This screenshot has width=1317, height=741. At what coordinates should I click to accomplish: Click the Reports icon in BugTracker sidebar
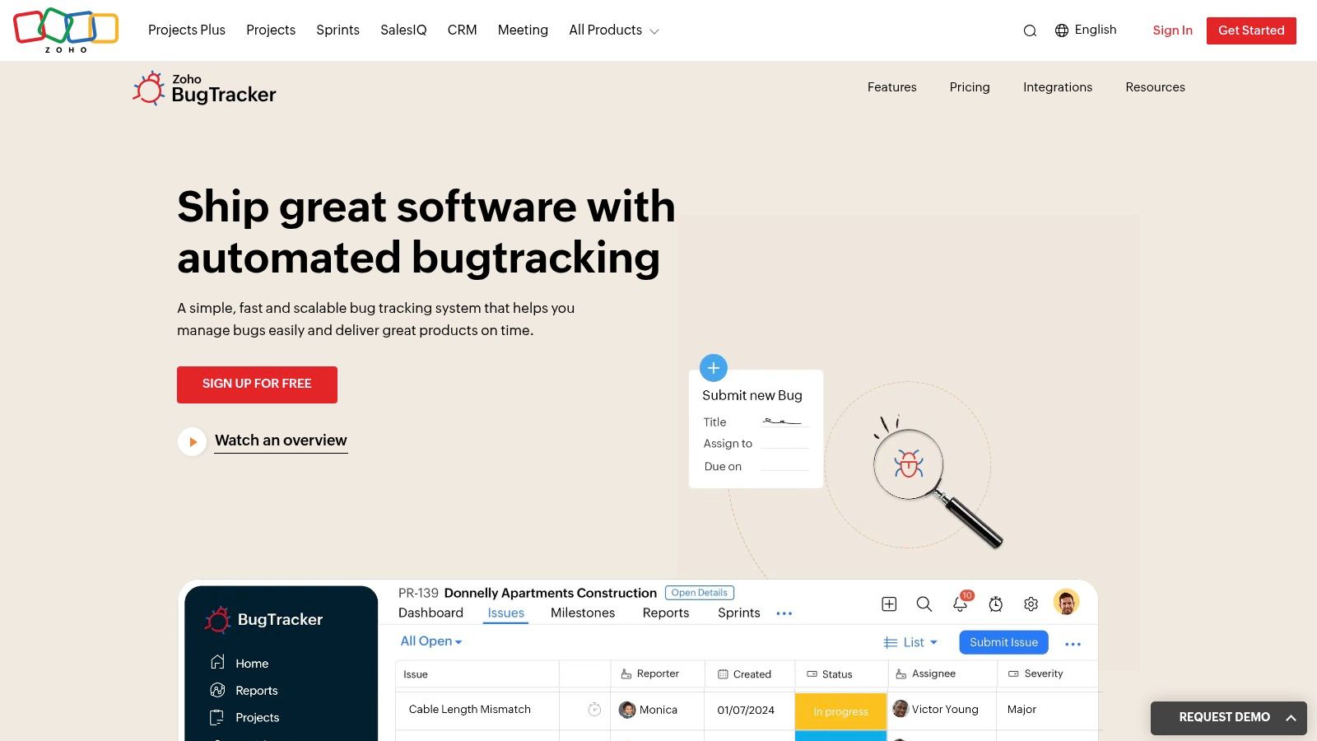pyautogui.click(x=217, y=690)
